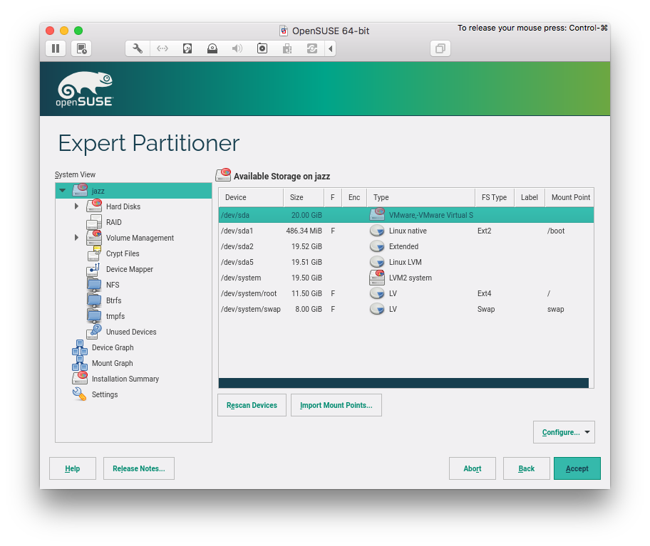650x546 pixels.
Task: Sort table by Type column
Action: click(421, 197)
